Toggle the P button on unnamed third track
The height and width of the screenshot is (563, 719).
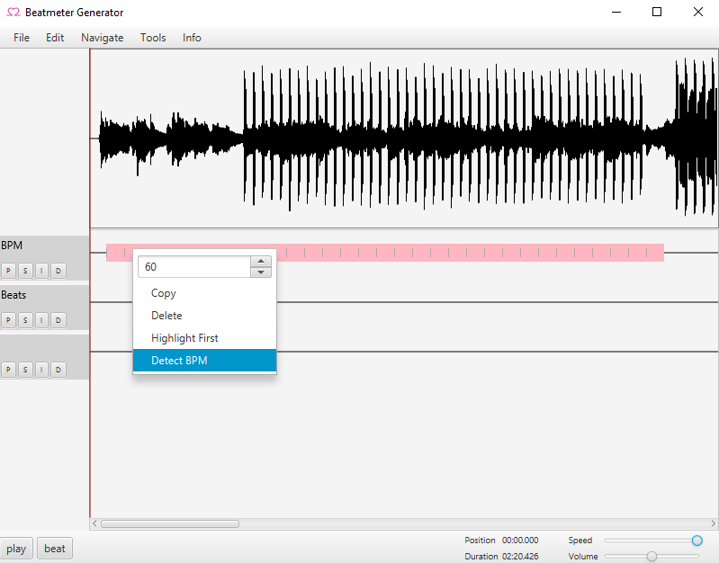coord(8,370)
